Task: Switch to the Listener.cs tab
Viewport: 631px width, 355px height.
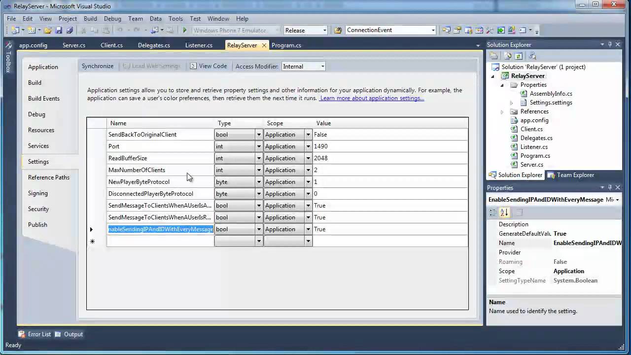Action: (x=199, y=45)
